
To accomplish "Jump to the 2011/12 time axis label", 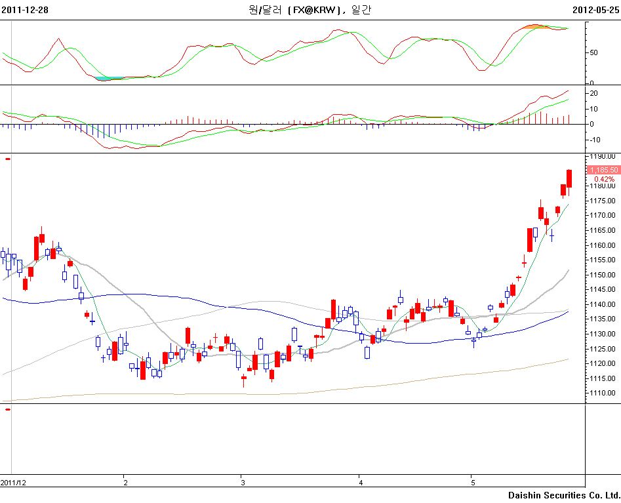I will click(x=14, y=483).
